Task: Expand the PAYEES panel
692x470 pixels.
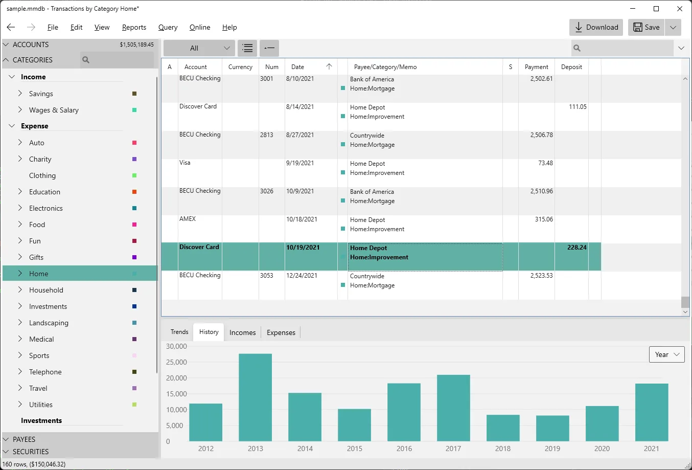Action: (x=6, y=439)
